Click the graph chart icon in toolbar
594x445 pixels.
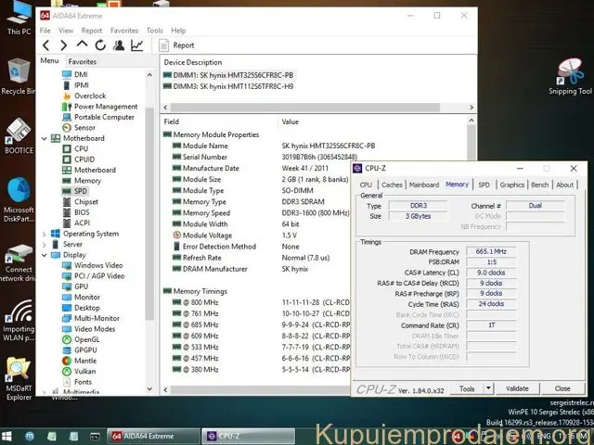(136, 44)
